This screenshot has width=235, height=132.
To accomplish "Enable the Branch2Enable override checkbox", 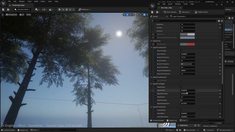I will 156,81.
